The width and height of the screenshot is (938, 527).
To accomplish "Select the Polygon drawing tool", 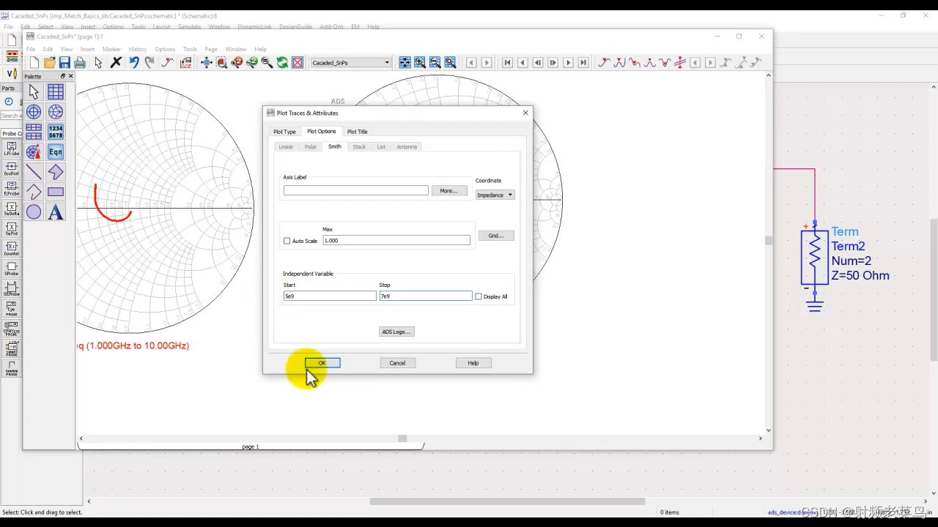I will point(56,172).
